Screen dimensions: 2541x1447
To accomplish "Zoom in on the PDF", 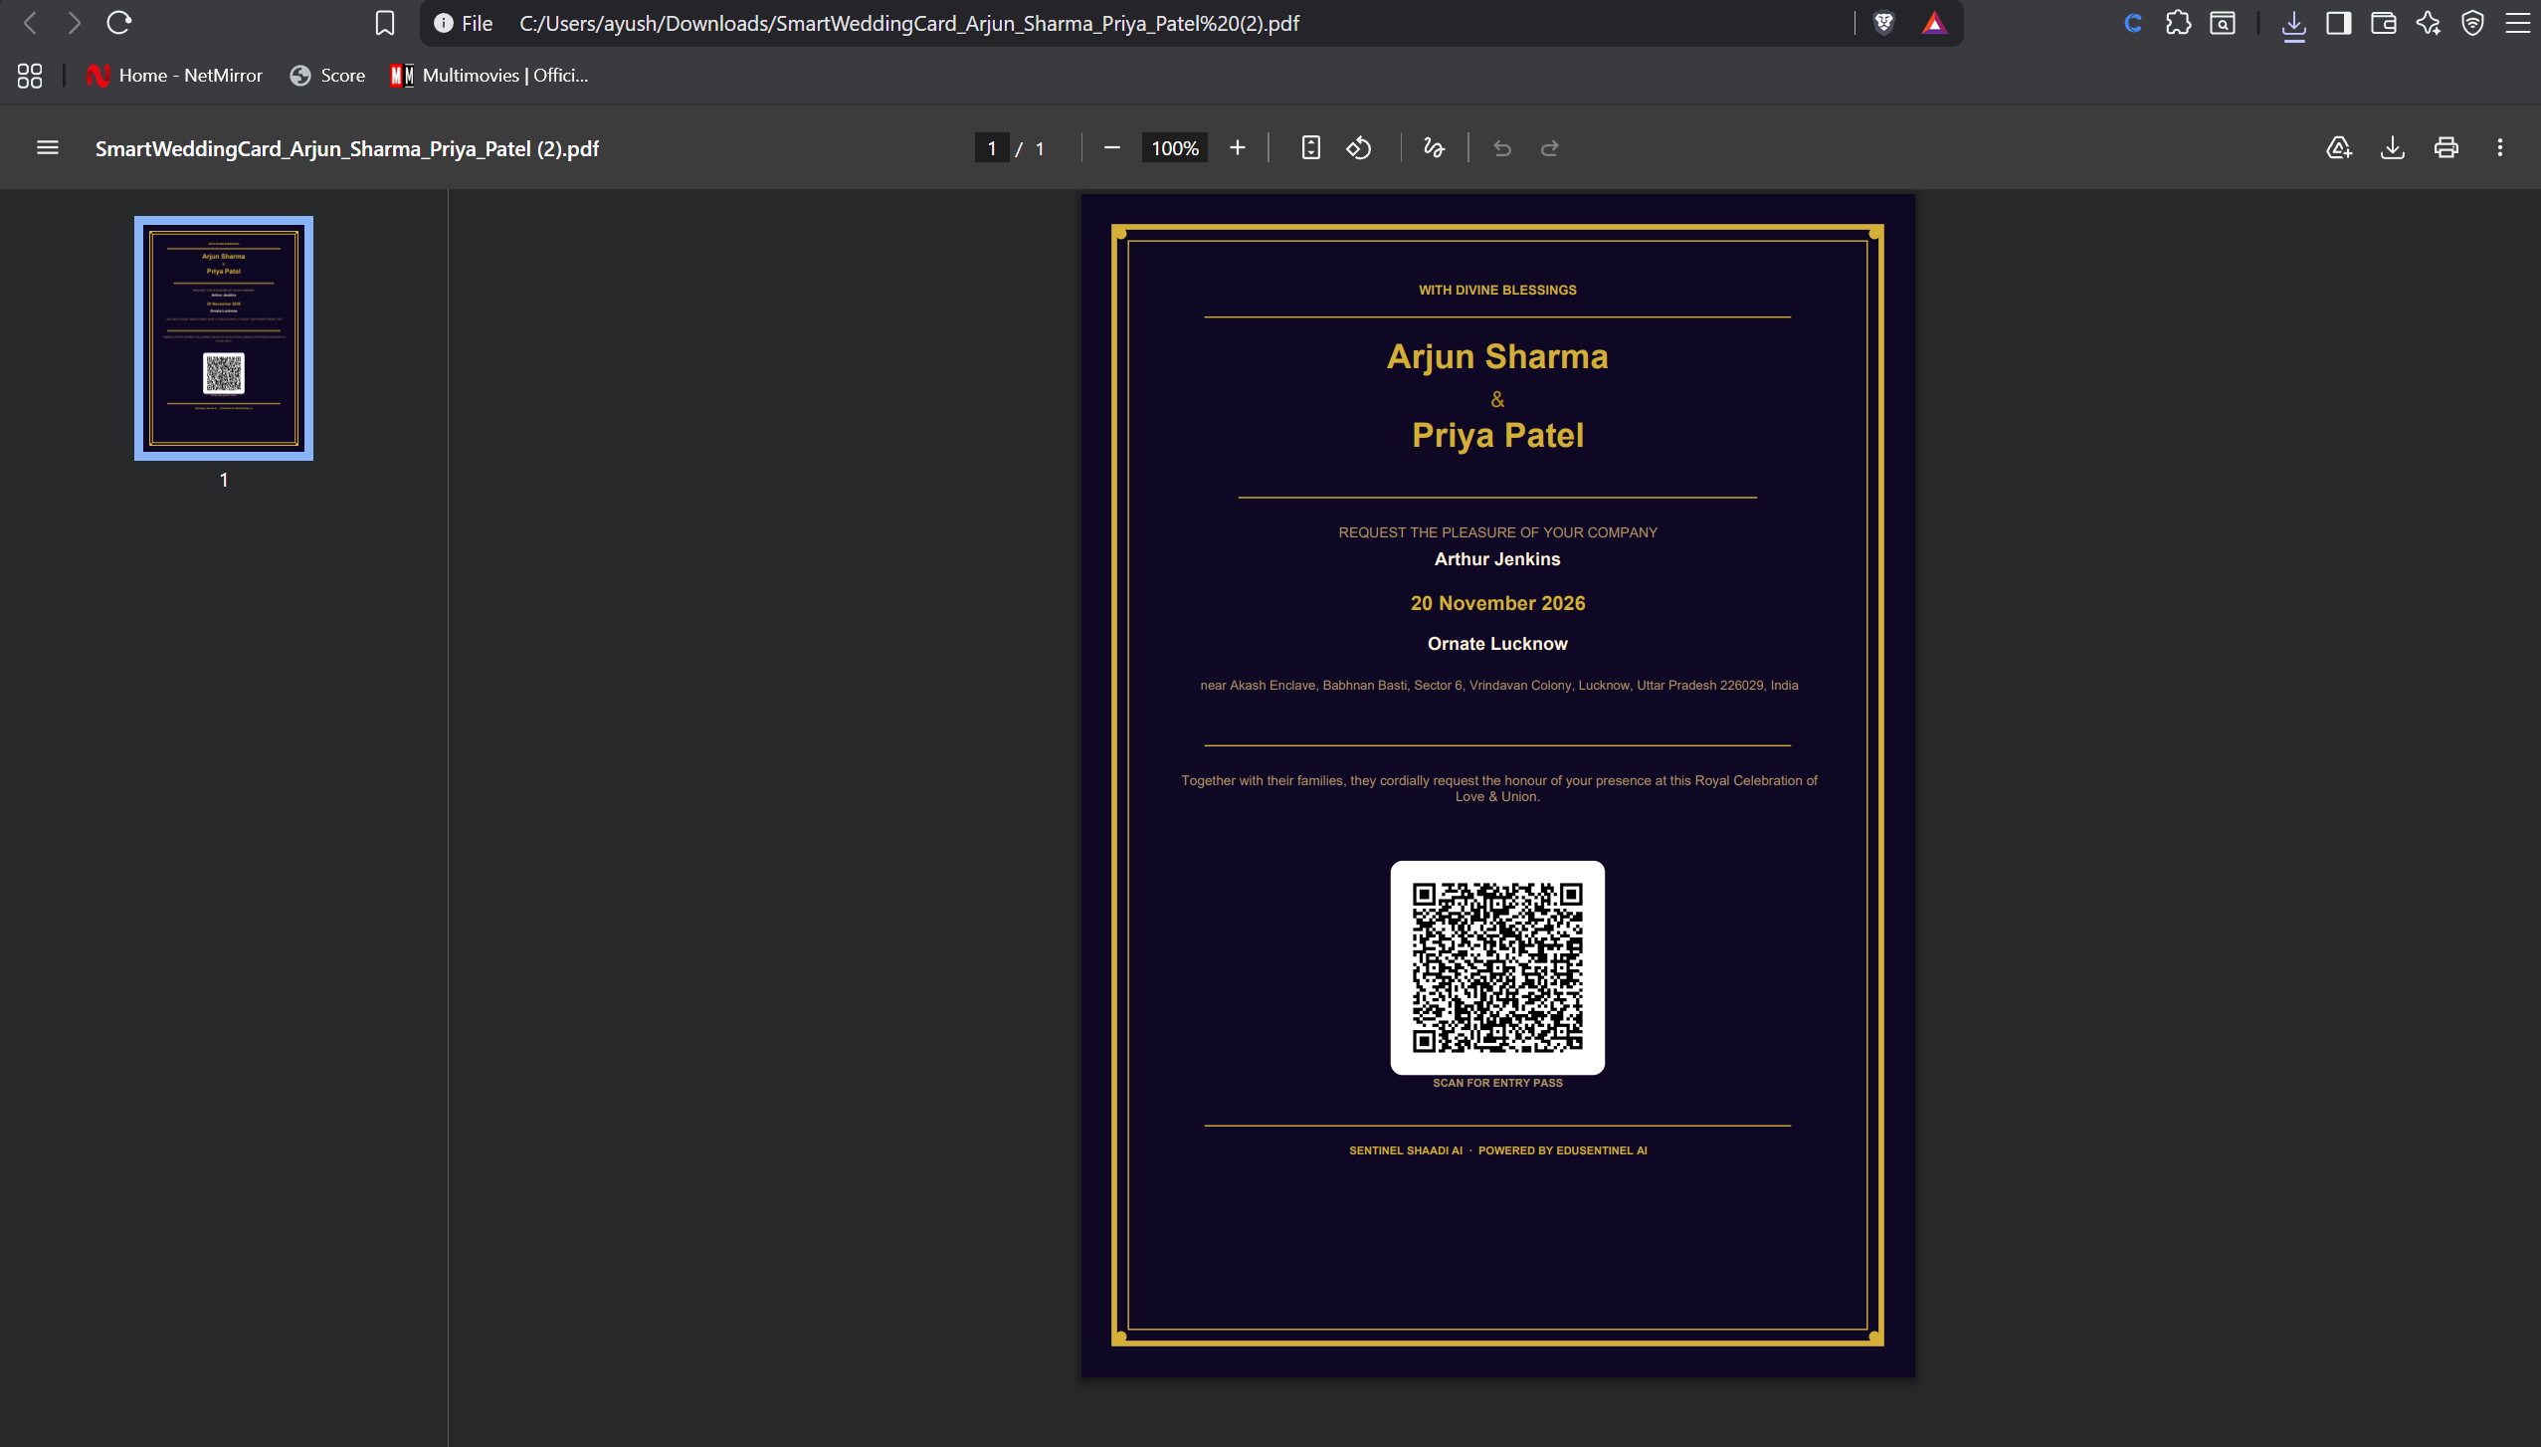I will (1238, 148).
